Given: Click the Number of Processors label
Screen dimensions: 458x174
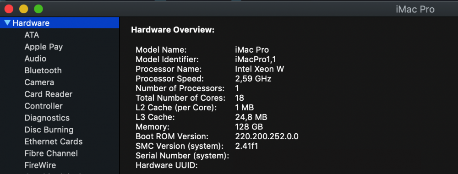Looking at the screenshot, I should click(x=180, y=88).
